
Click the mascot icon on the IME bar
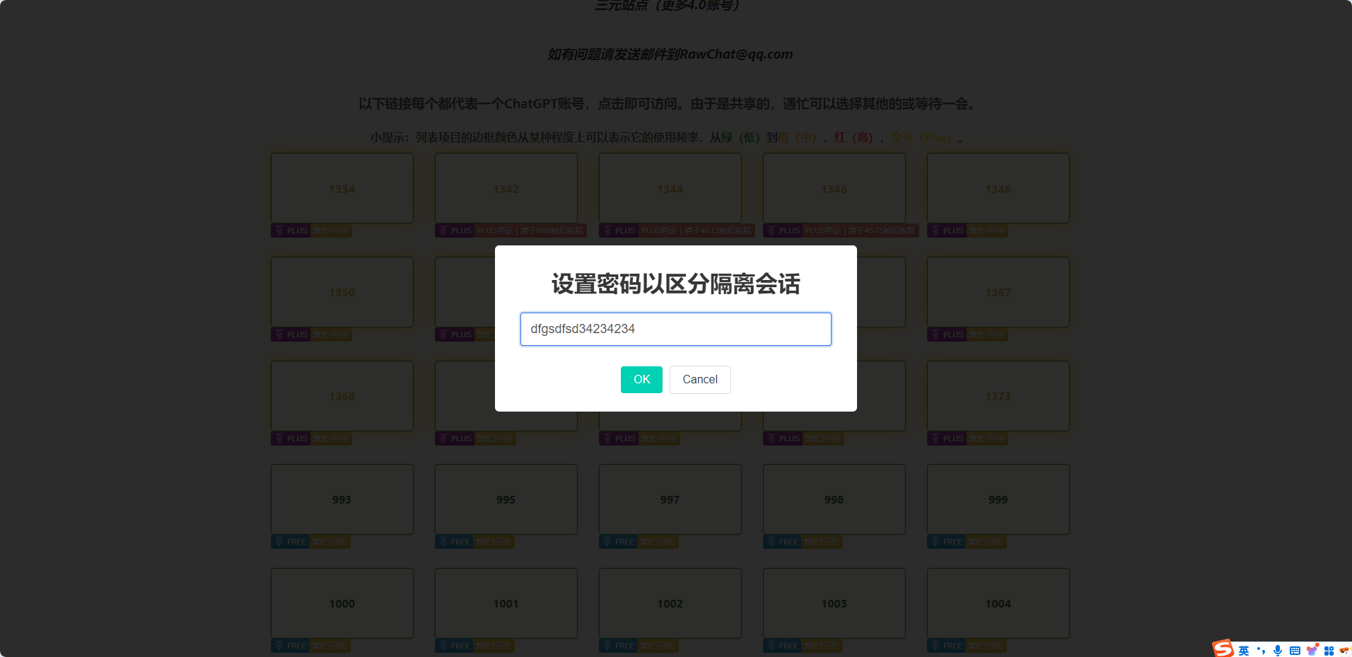pyautogui.click(x=1344, y=651)
